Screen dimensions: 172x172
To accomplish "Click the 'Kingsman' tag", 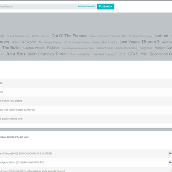I will point(146,48).
